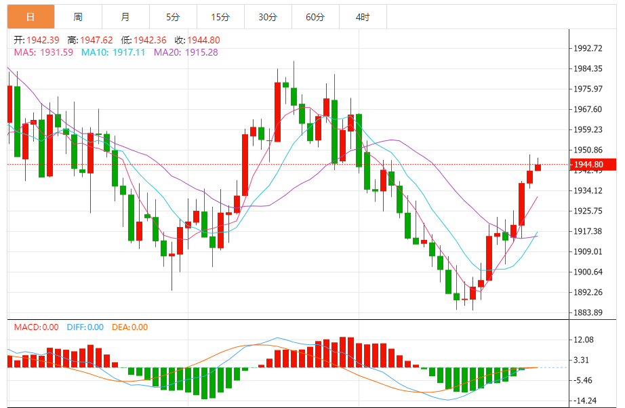Click the open price 1942.39
Screen dimensions: 625x408
[43, 40]
